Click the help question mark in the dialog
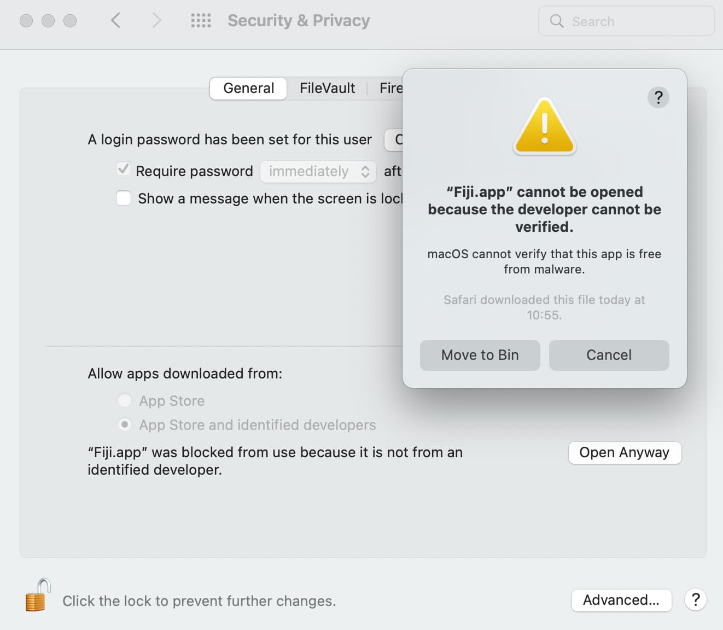723x630 pixels. (x=658, y=97)
